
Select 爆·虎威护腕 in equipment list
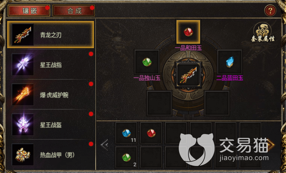tap(51, 95)
